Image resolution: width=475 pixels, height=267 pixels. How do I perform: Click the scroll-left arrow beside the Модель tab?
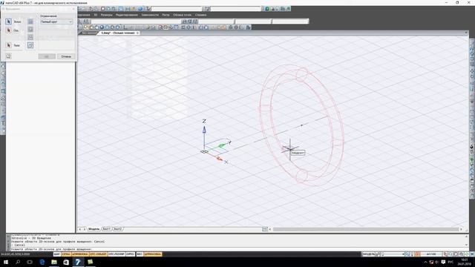pyautogui.click(x=79, y=229)
